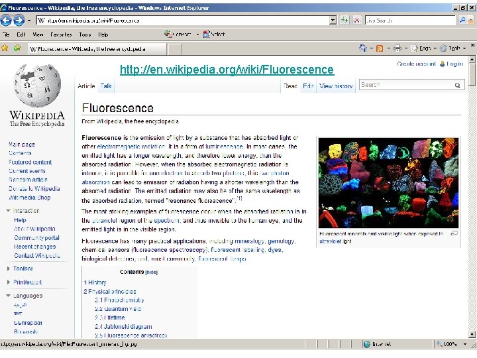Click the RSS Feeds icon

pos(380,48)
